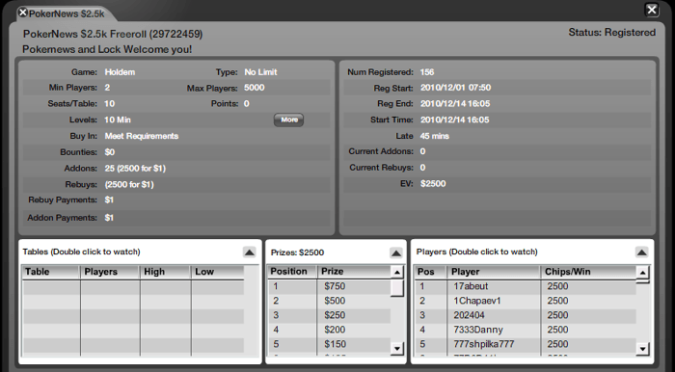The width and height of the screenshot is (675, 372).
Task: Close the tournament lobby window
Action: click(x=652, y=10)
